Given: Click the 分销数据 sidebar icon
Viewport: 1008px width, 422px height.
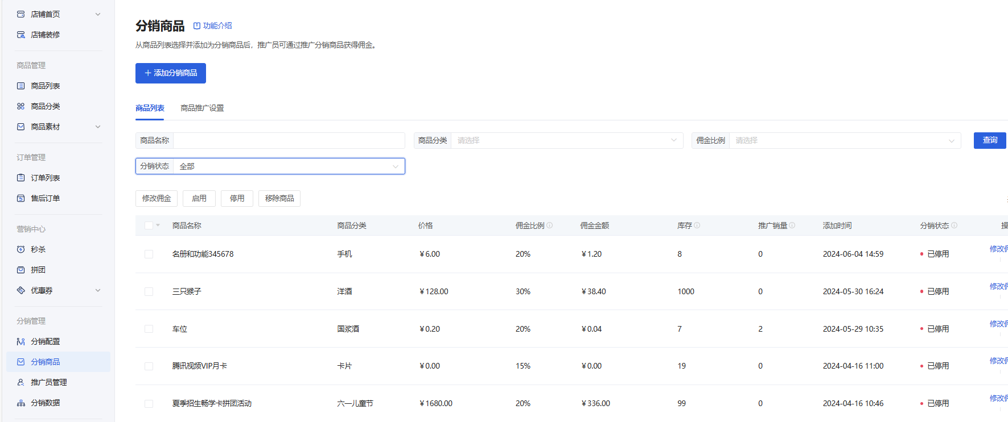Looking at the screenshot, I should point(21,403).
